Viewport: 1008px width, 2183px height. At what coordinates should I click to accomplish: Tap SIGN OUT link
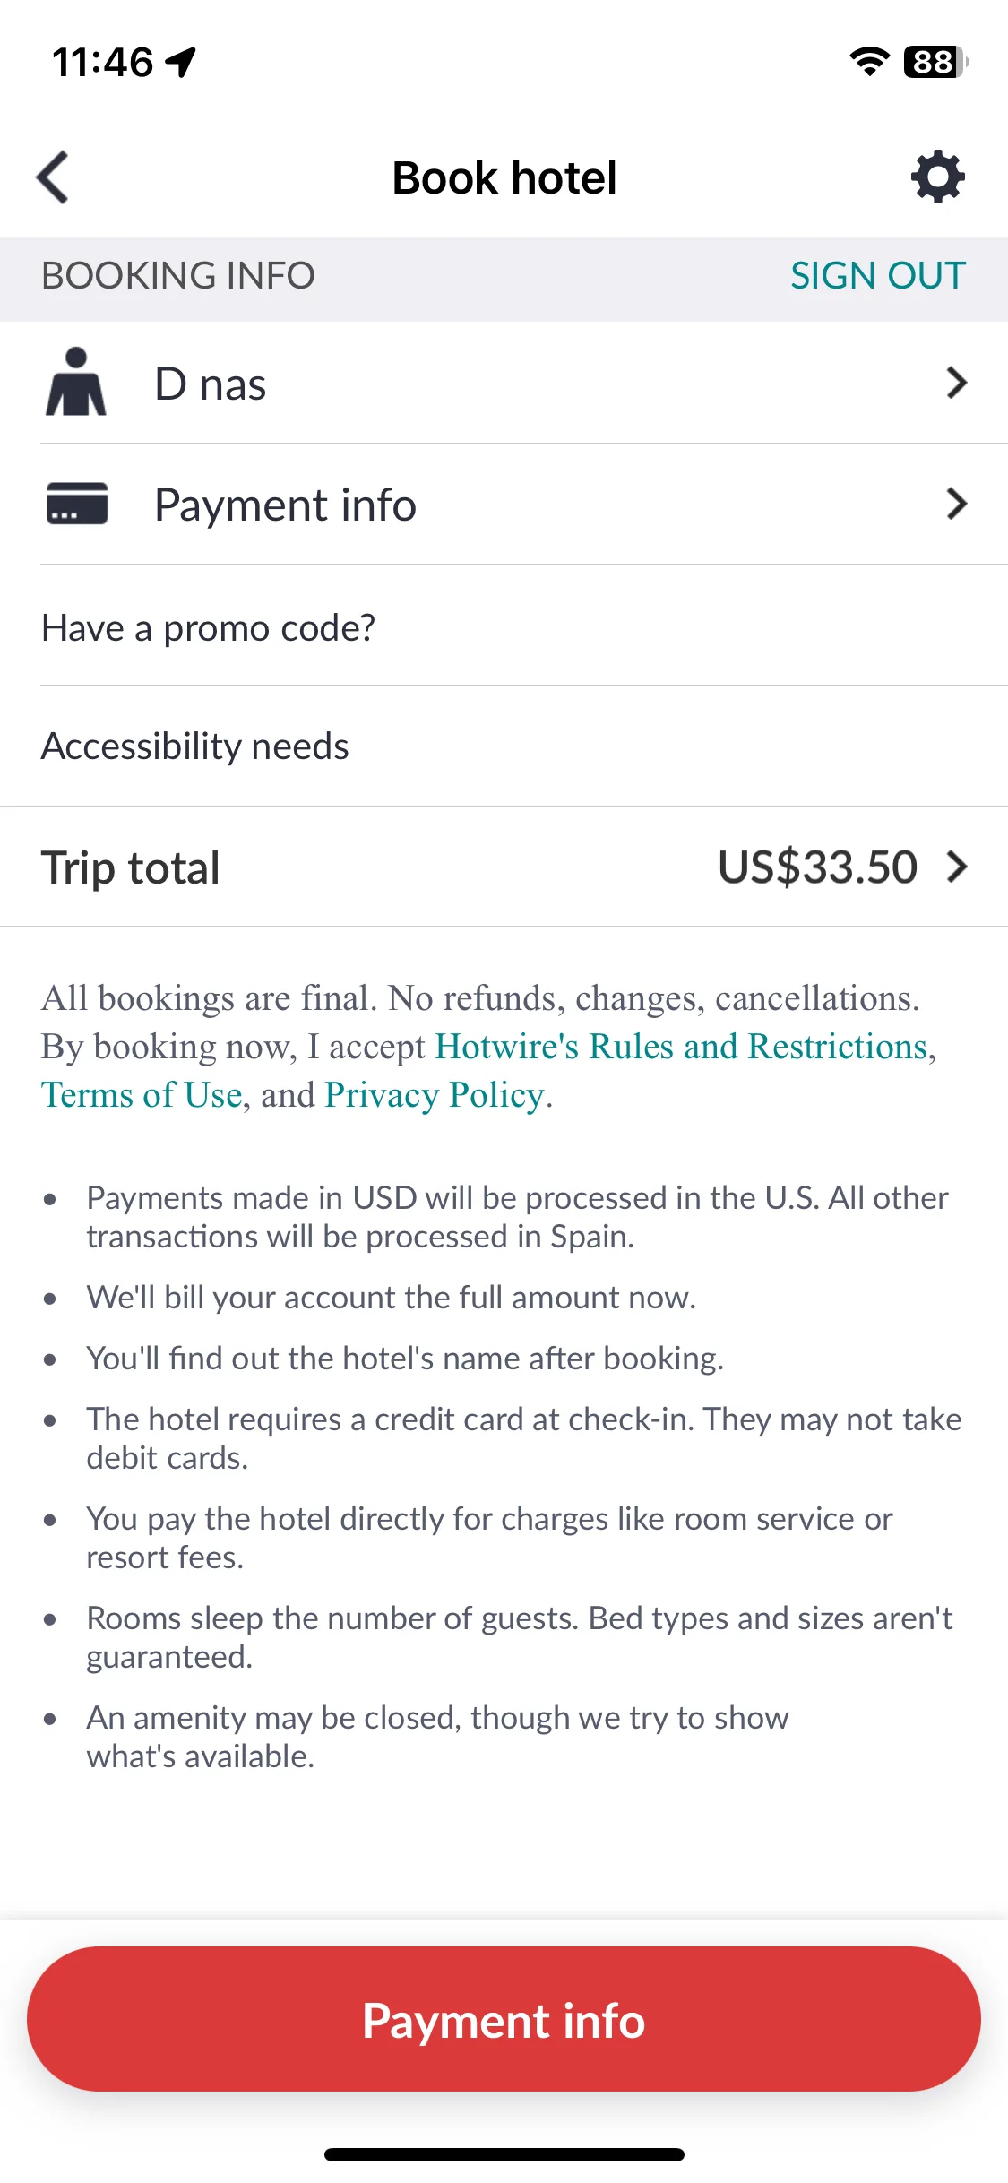pyautogui.click(x=877, y=276)
